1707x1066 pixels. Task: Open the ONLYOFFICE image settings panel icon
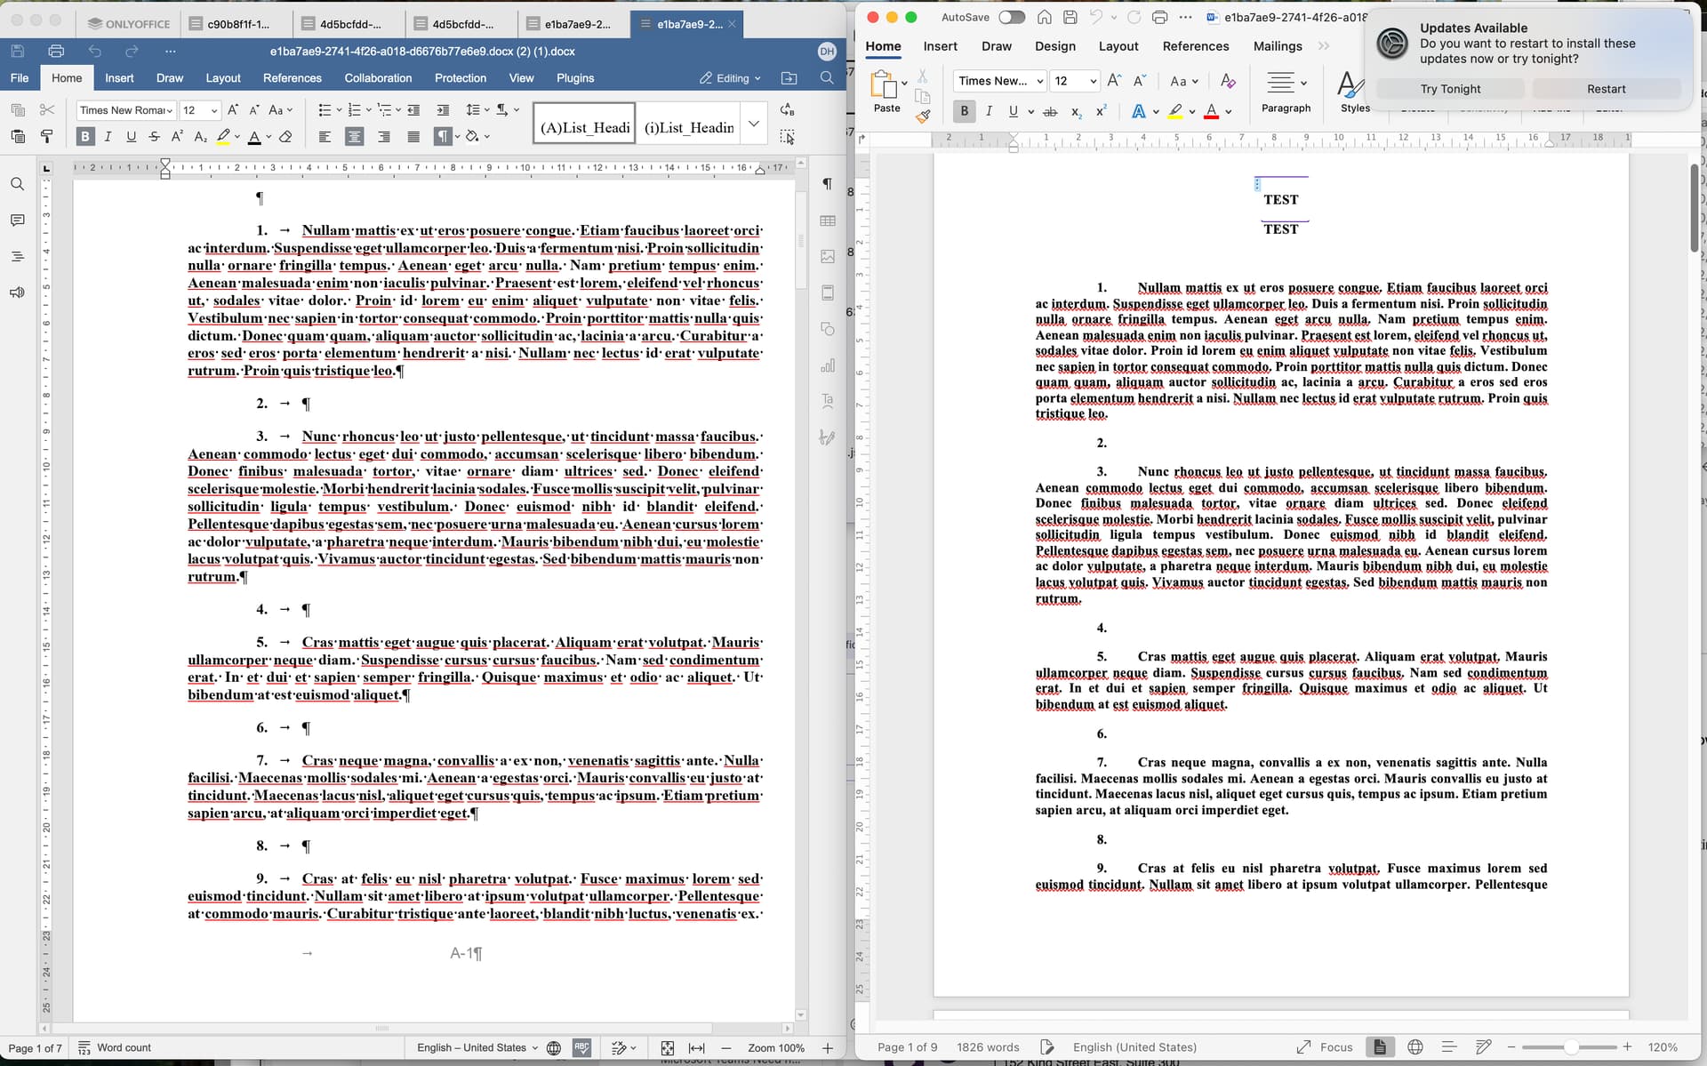(828, 257)
